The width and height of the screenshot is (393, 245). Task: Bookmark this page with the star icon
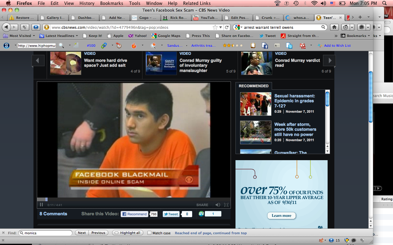pyautogui.click(x=215, y=27)
